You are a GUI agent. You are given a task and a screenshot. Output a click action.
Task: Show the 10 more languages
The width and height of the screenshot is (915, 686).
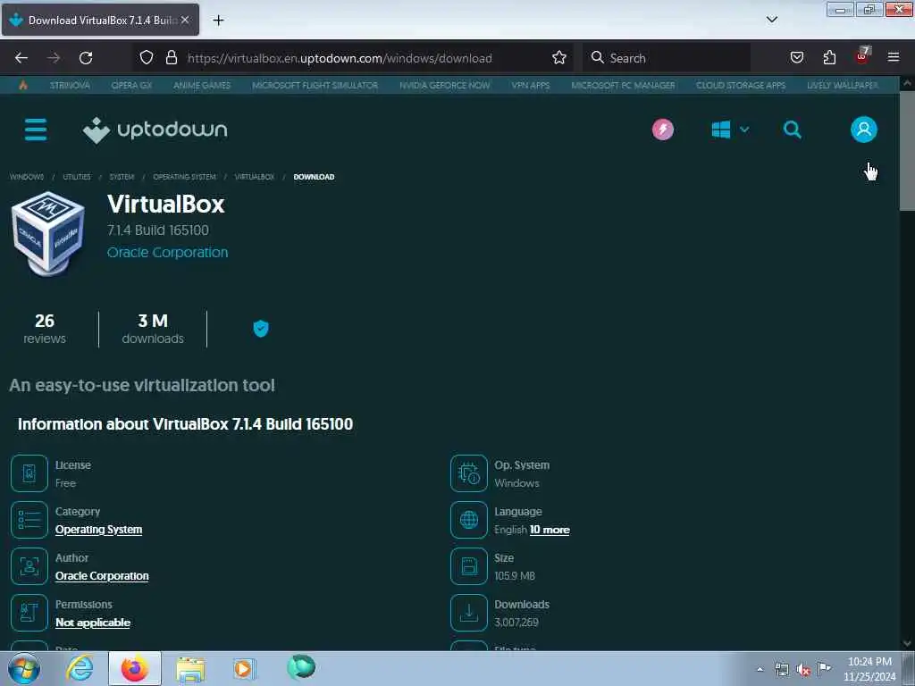[550, 530]
